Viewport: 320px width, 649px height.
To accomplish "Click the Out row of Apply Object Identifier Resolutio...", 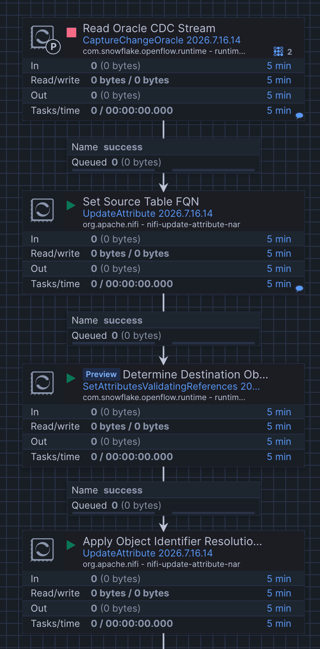I will point(163,608).
